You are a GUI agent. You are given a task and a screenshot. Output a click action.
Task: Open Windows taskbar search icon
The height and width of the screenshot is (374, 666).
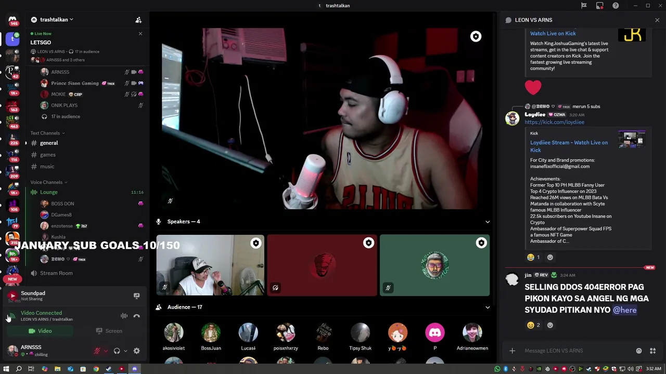tap(19, 369)
